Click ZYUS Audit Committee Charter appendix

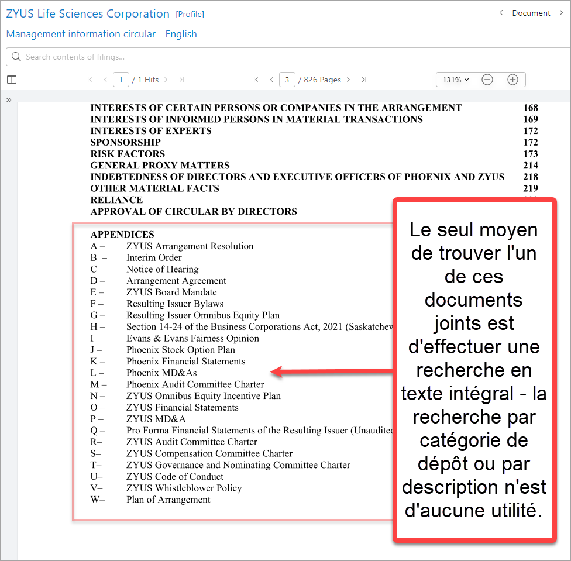click(x=192, y=442)
